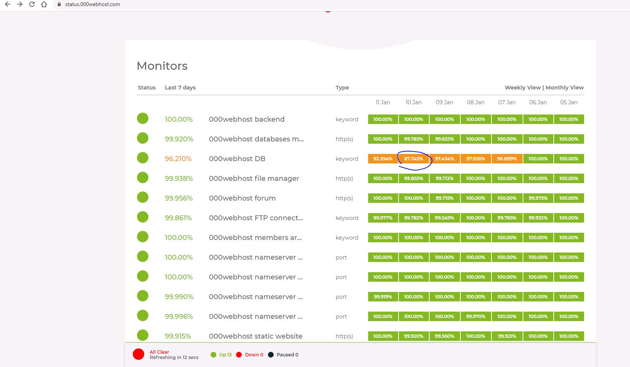Viewport: 630px width, 367px height.
Task: Click green status dot for 000webhost backend
Action: point(143,119)
